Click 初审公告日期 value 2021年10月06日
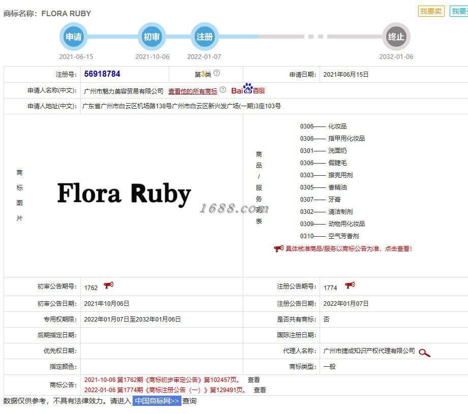Viewport: 468px width, 414px height. 107,304
